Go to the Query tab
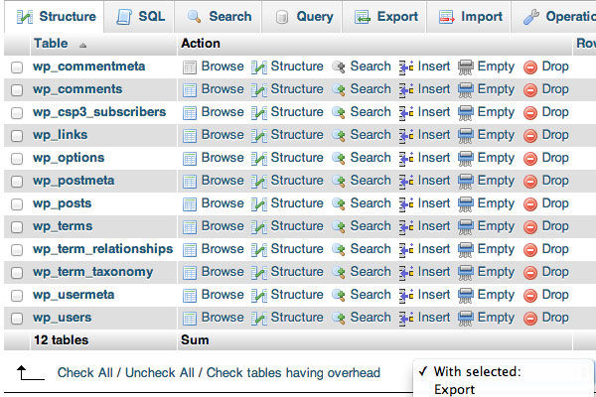Viewport: 596px width, 397px height. [304, 17]
